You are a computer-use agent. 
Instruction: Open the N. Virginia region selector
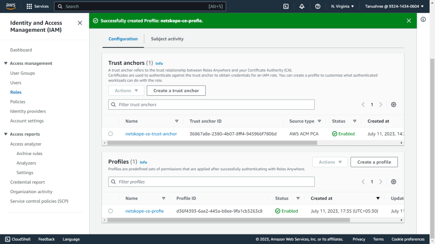(342, 6)
